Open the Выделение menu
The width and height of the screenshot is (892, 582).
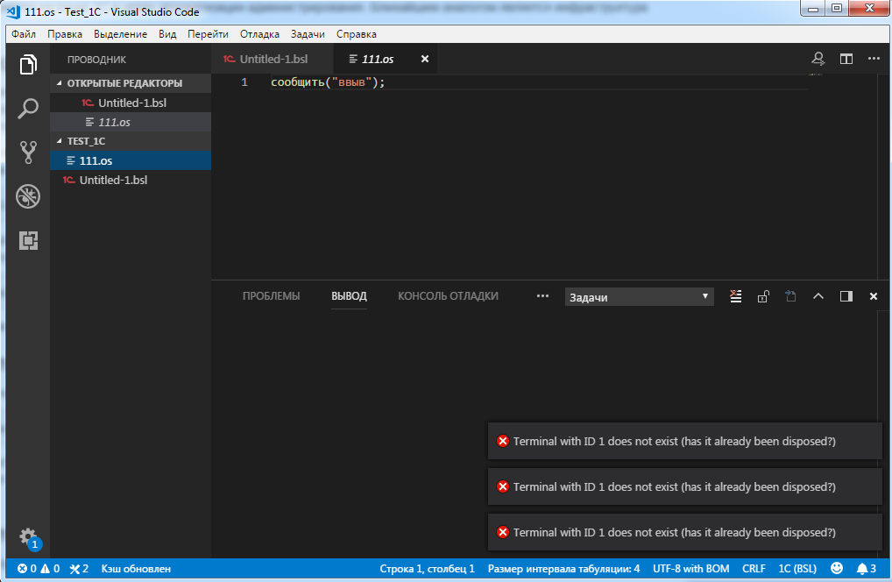click(120, 34)
